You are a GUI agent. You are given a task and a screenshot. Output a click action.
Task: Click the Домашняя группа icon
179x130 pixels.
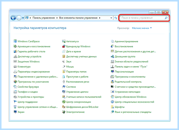click(112, 56)
